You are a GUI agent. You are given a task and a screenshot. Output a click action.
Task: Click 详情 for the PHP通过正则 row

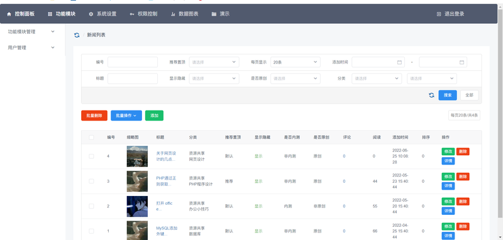coord(448,186)
